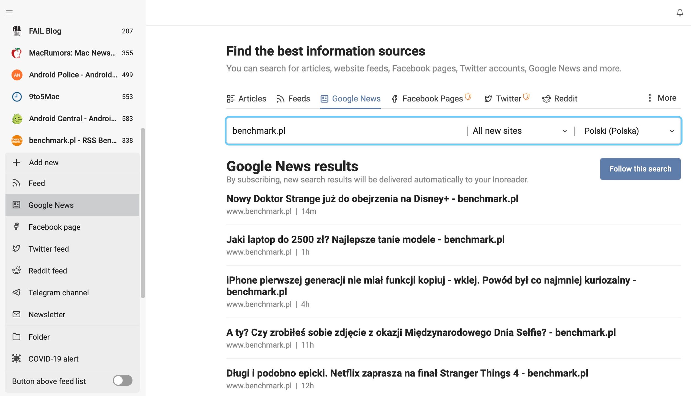
Task: Switch to the Facebook Pages tab
Action: [x=431, y=98]
